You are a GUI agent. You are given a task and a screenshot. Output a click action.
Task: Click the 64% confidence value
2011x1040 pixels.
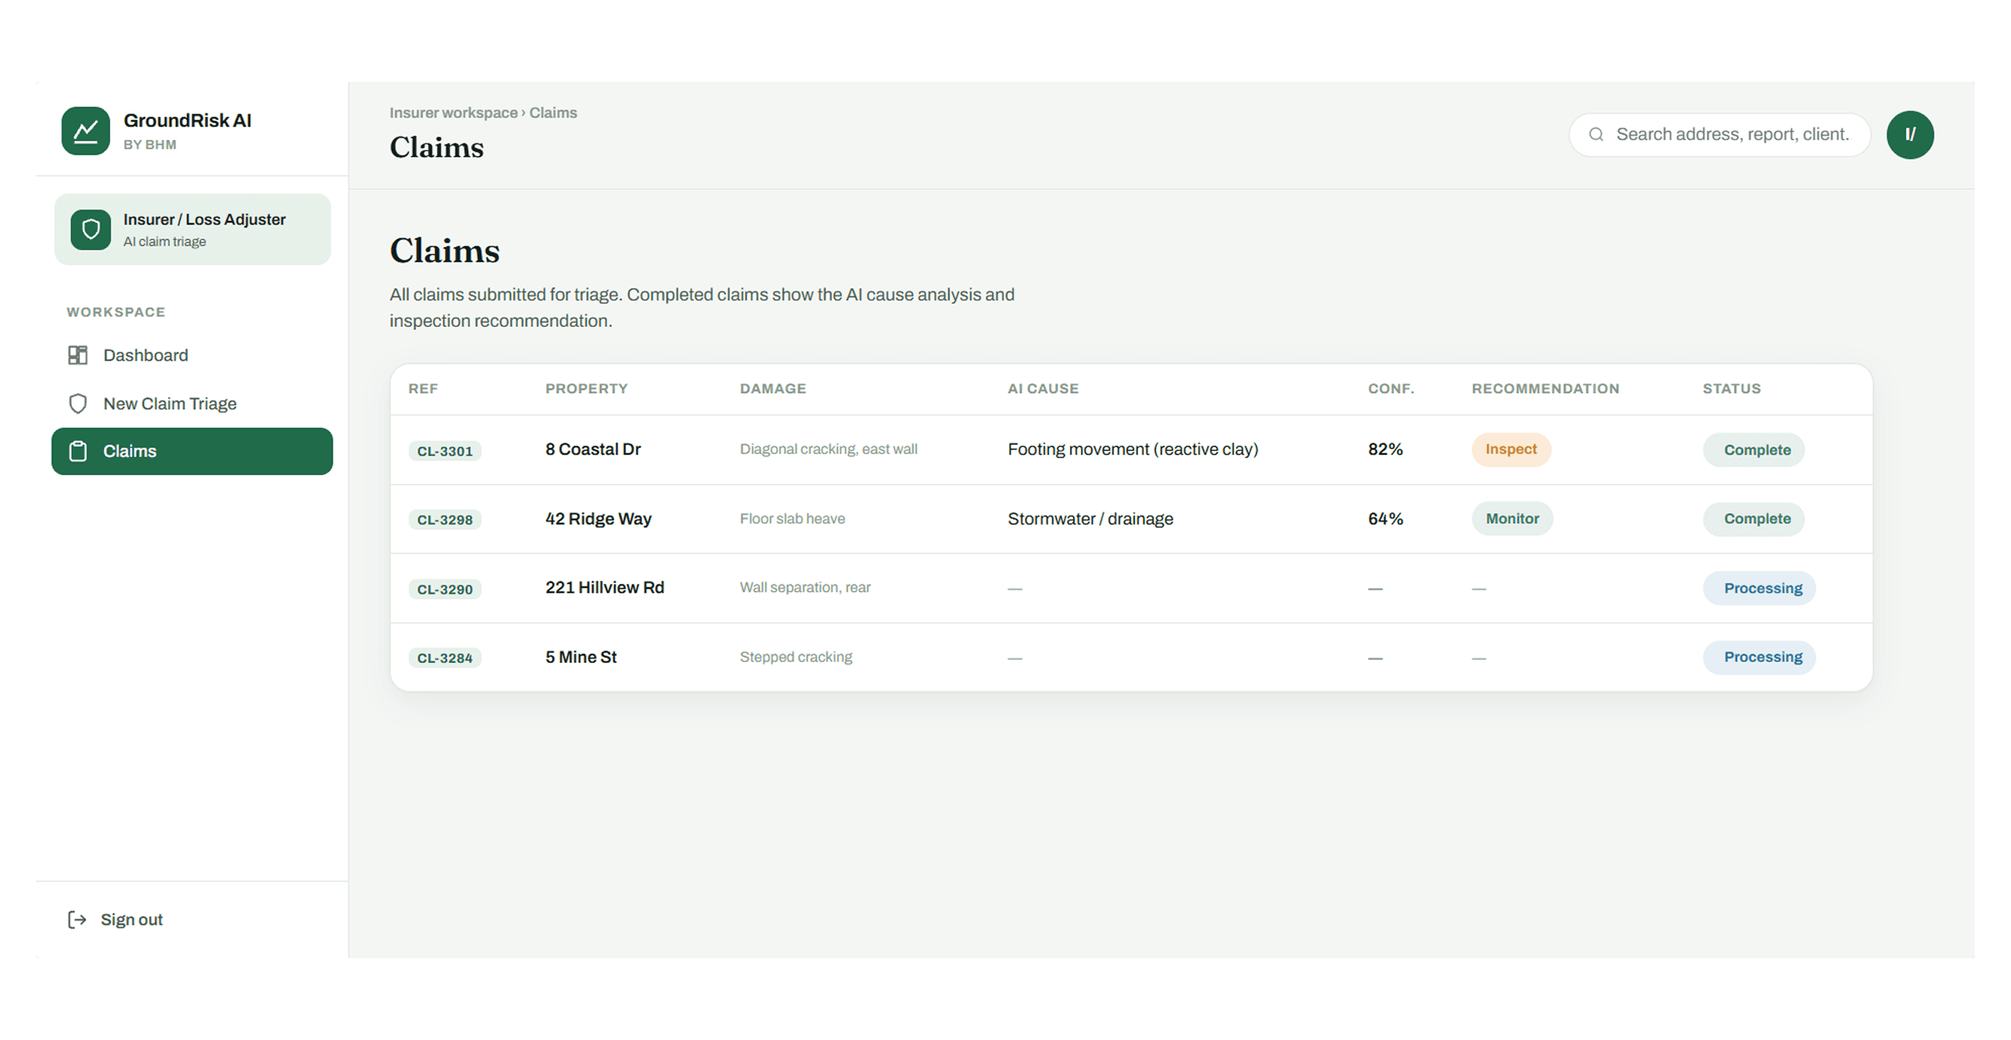[1385, 518]
